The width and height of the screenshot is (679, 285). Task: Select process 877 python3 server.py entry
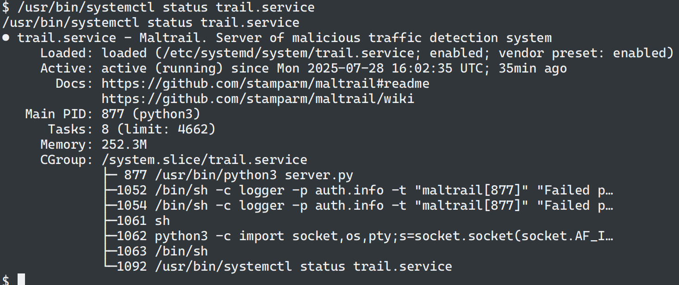click(x=238, y=175)
